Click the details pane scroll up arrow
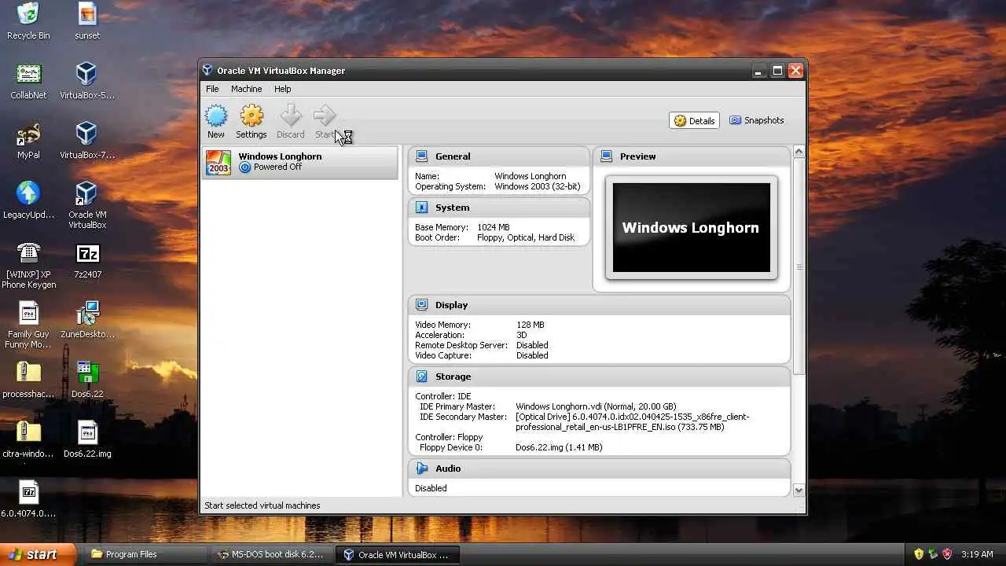The image size is (1006, 566). [799, 152]
